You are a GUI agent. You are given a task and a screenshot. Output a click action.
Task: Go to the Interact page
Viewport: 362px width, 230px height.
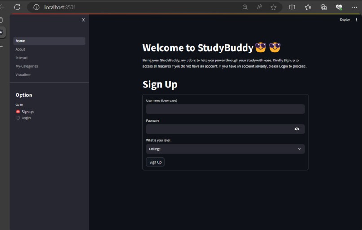click(x=49, y=58)
